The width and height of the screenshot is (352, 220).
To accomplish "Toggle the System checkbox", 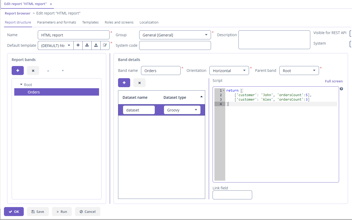I will [x=351, y=44].
